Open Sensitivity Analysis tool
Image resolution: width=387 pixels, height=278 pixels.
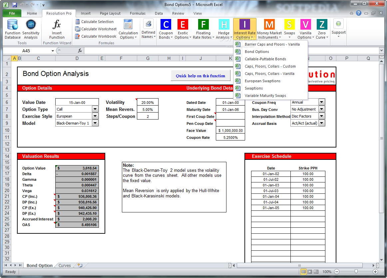click(x=31, y=29)
